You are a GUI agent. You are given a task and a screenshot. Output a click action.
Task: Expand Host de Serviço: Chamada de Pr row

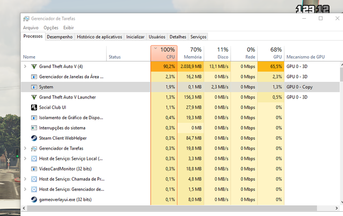click(x=25, y=179)
